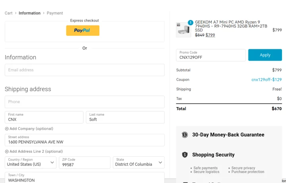286x183 pixels.
Task: Edit the Last name field
Action: click(125, 117)
